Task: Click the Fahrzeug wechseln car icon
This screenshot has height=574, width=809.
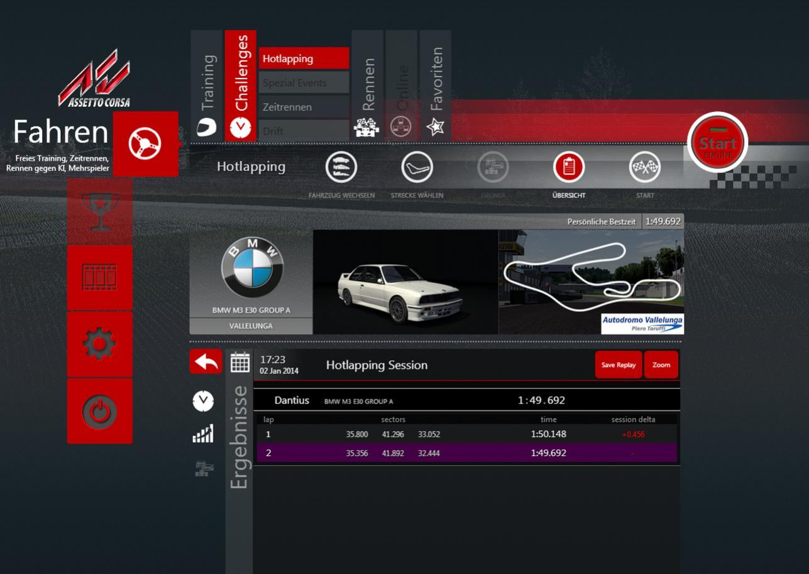Action: tap(341, 167)
